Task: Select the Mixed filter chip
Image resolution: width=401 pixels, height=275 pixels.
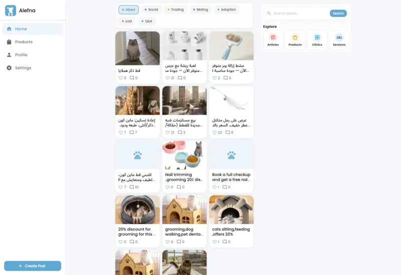Action: pos(129,9)
